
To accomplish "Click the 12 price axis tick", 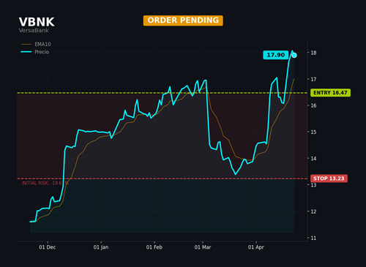I will point(313,211).
